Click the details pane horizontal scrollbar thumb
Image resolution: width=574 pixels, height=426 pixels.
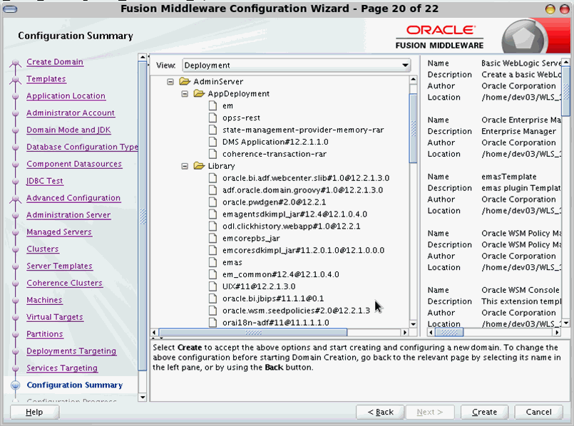pos(449,333)
